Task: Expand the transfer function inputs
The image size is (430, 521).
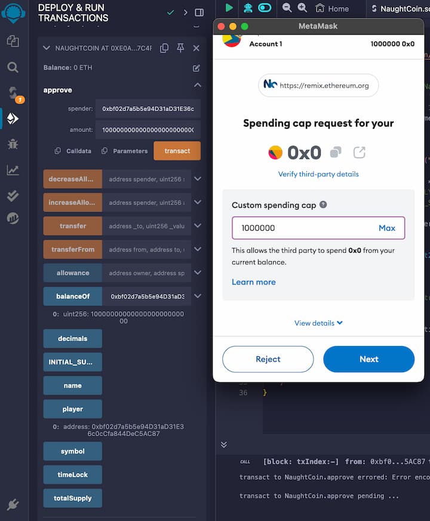Action: [198, 226]
